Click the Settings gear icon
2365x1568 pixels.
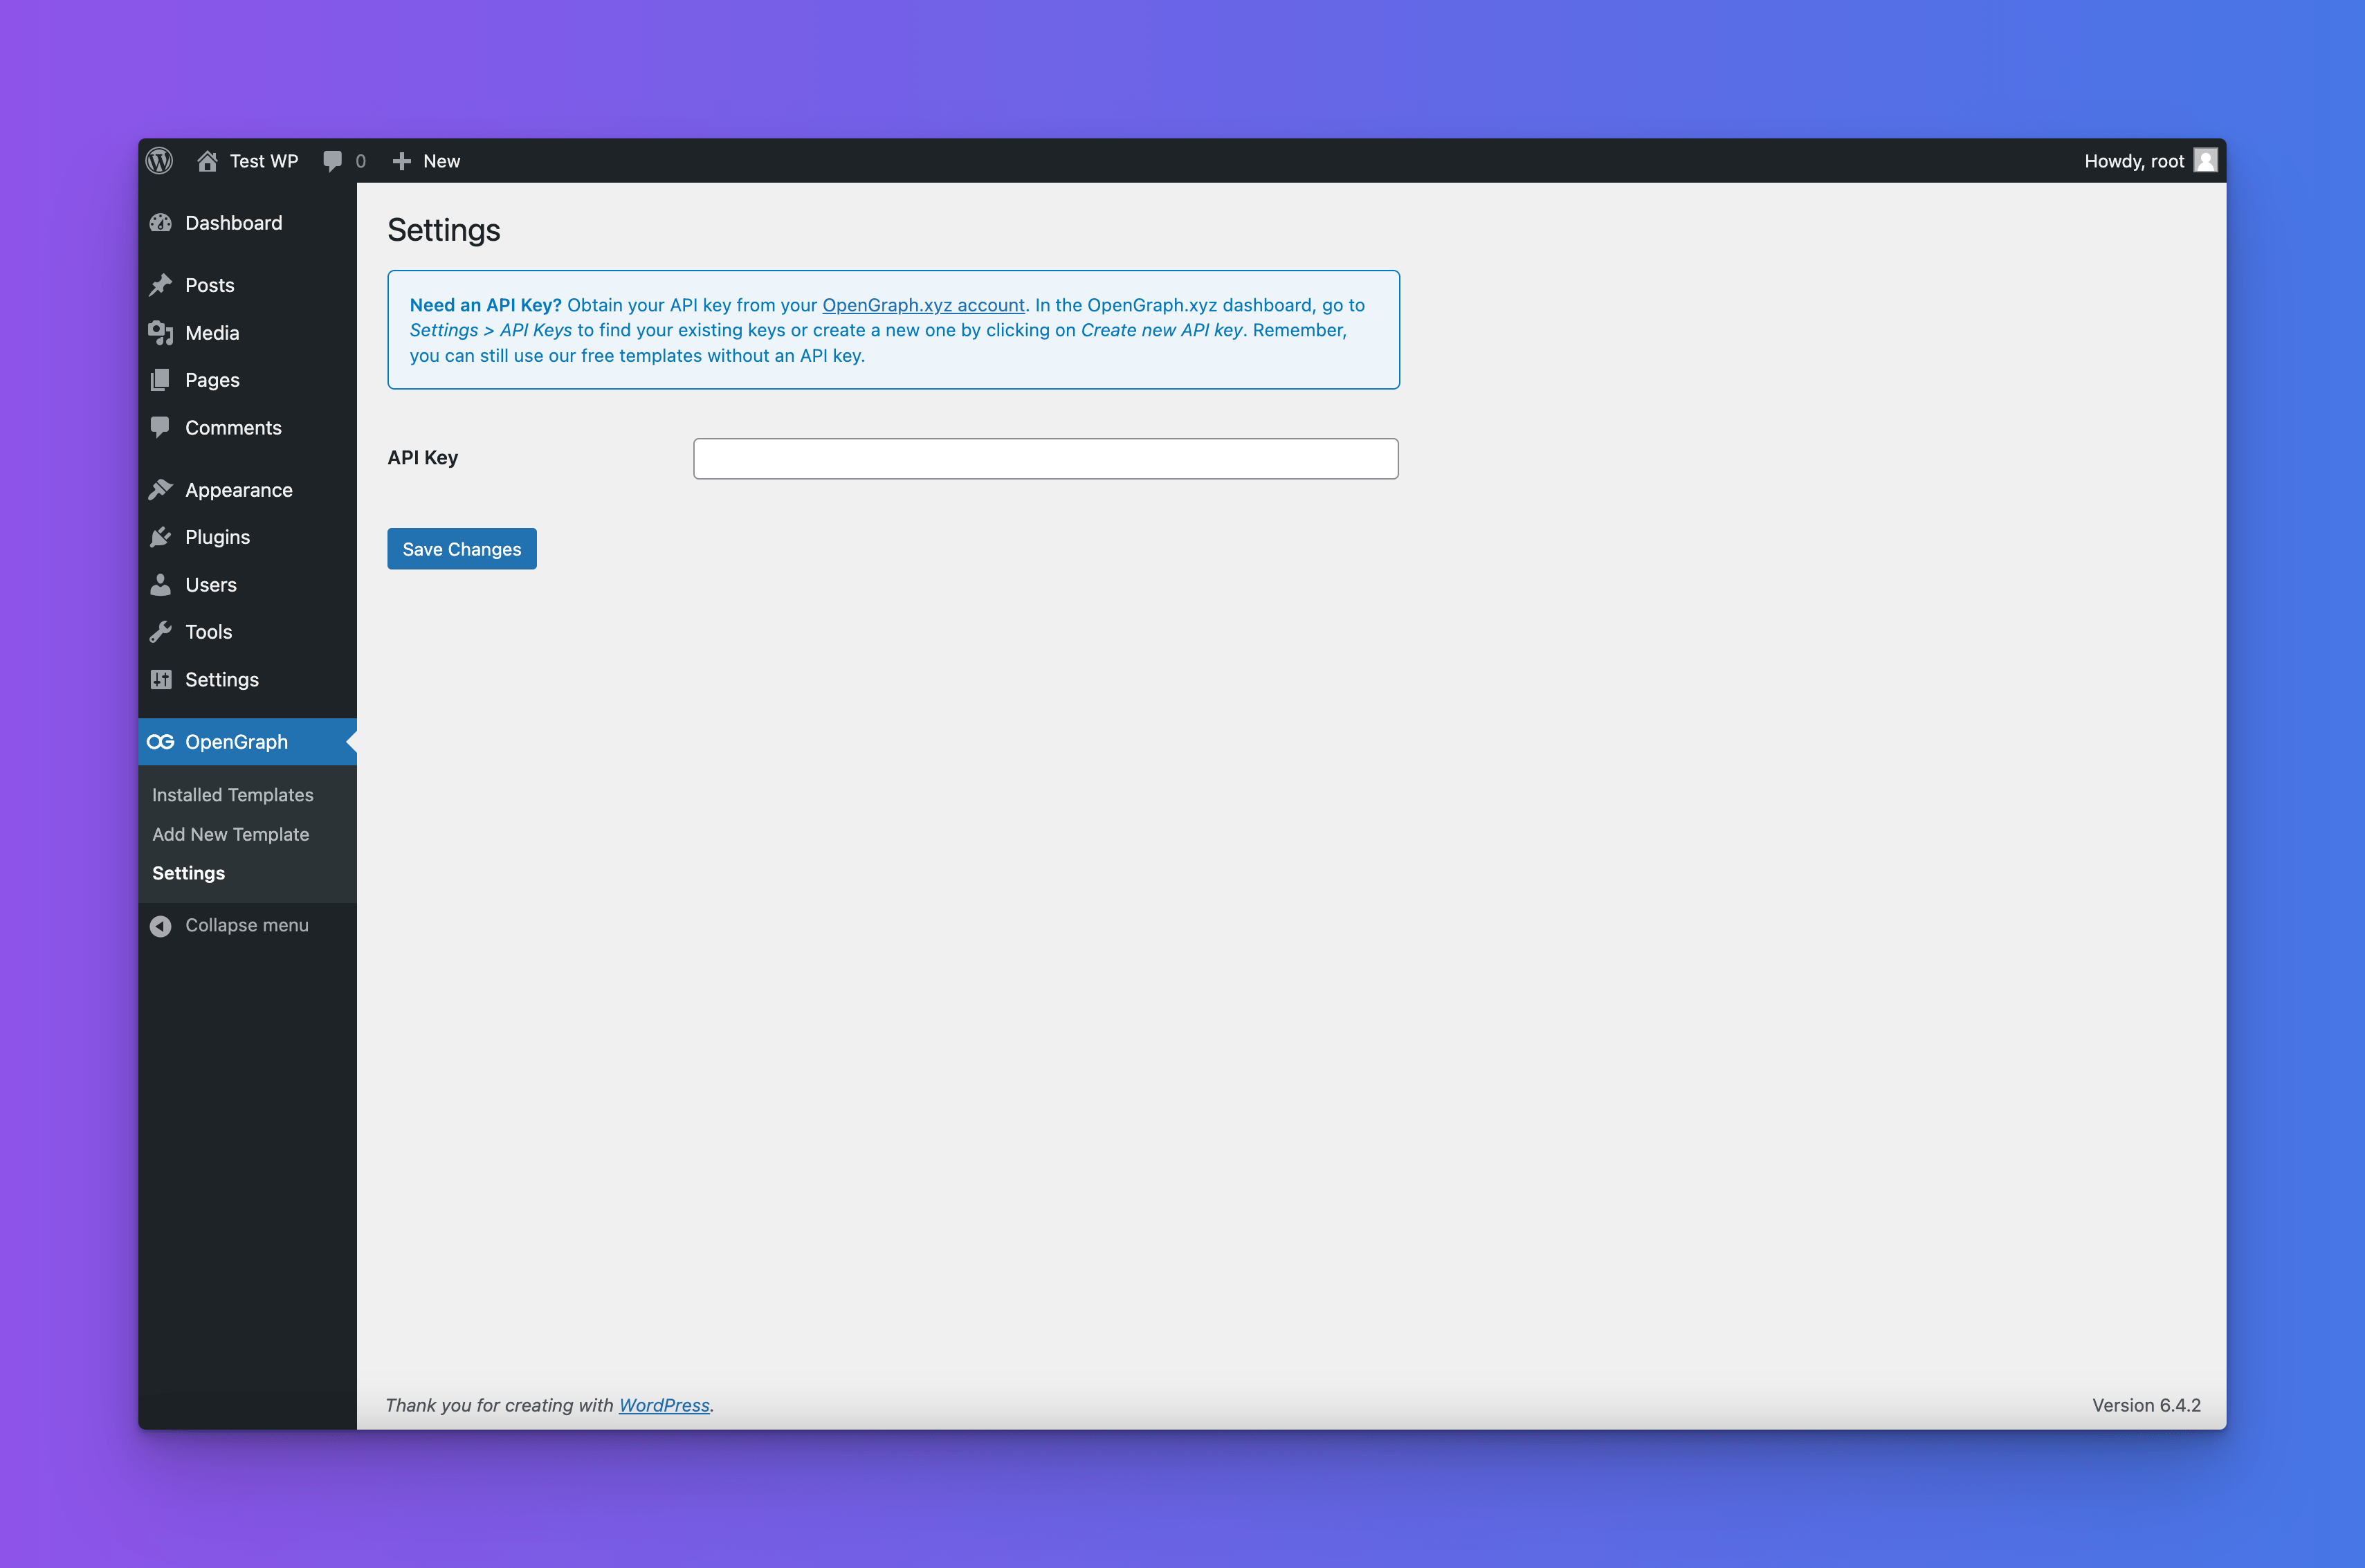point(163,679)
